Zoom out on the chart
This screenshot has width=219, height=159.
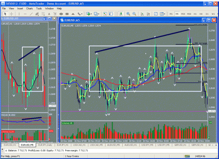coord(134,14)
